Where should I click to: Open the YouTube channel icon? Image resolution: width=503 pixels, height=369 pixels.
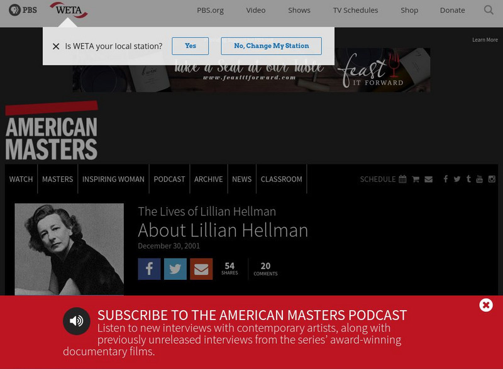(480, 179)
